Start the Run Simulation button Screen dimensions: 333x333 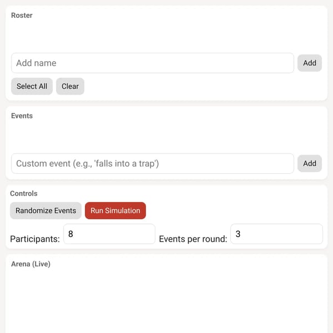pos(115,210)
